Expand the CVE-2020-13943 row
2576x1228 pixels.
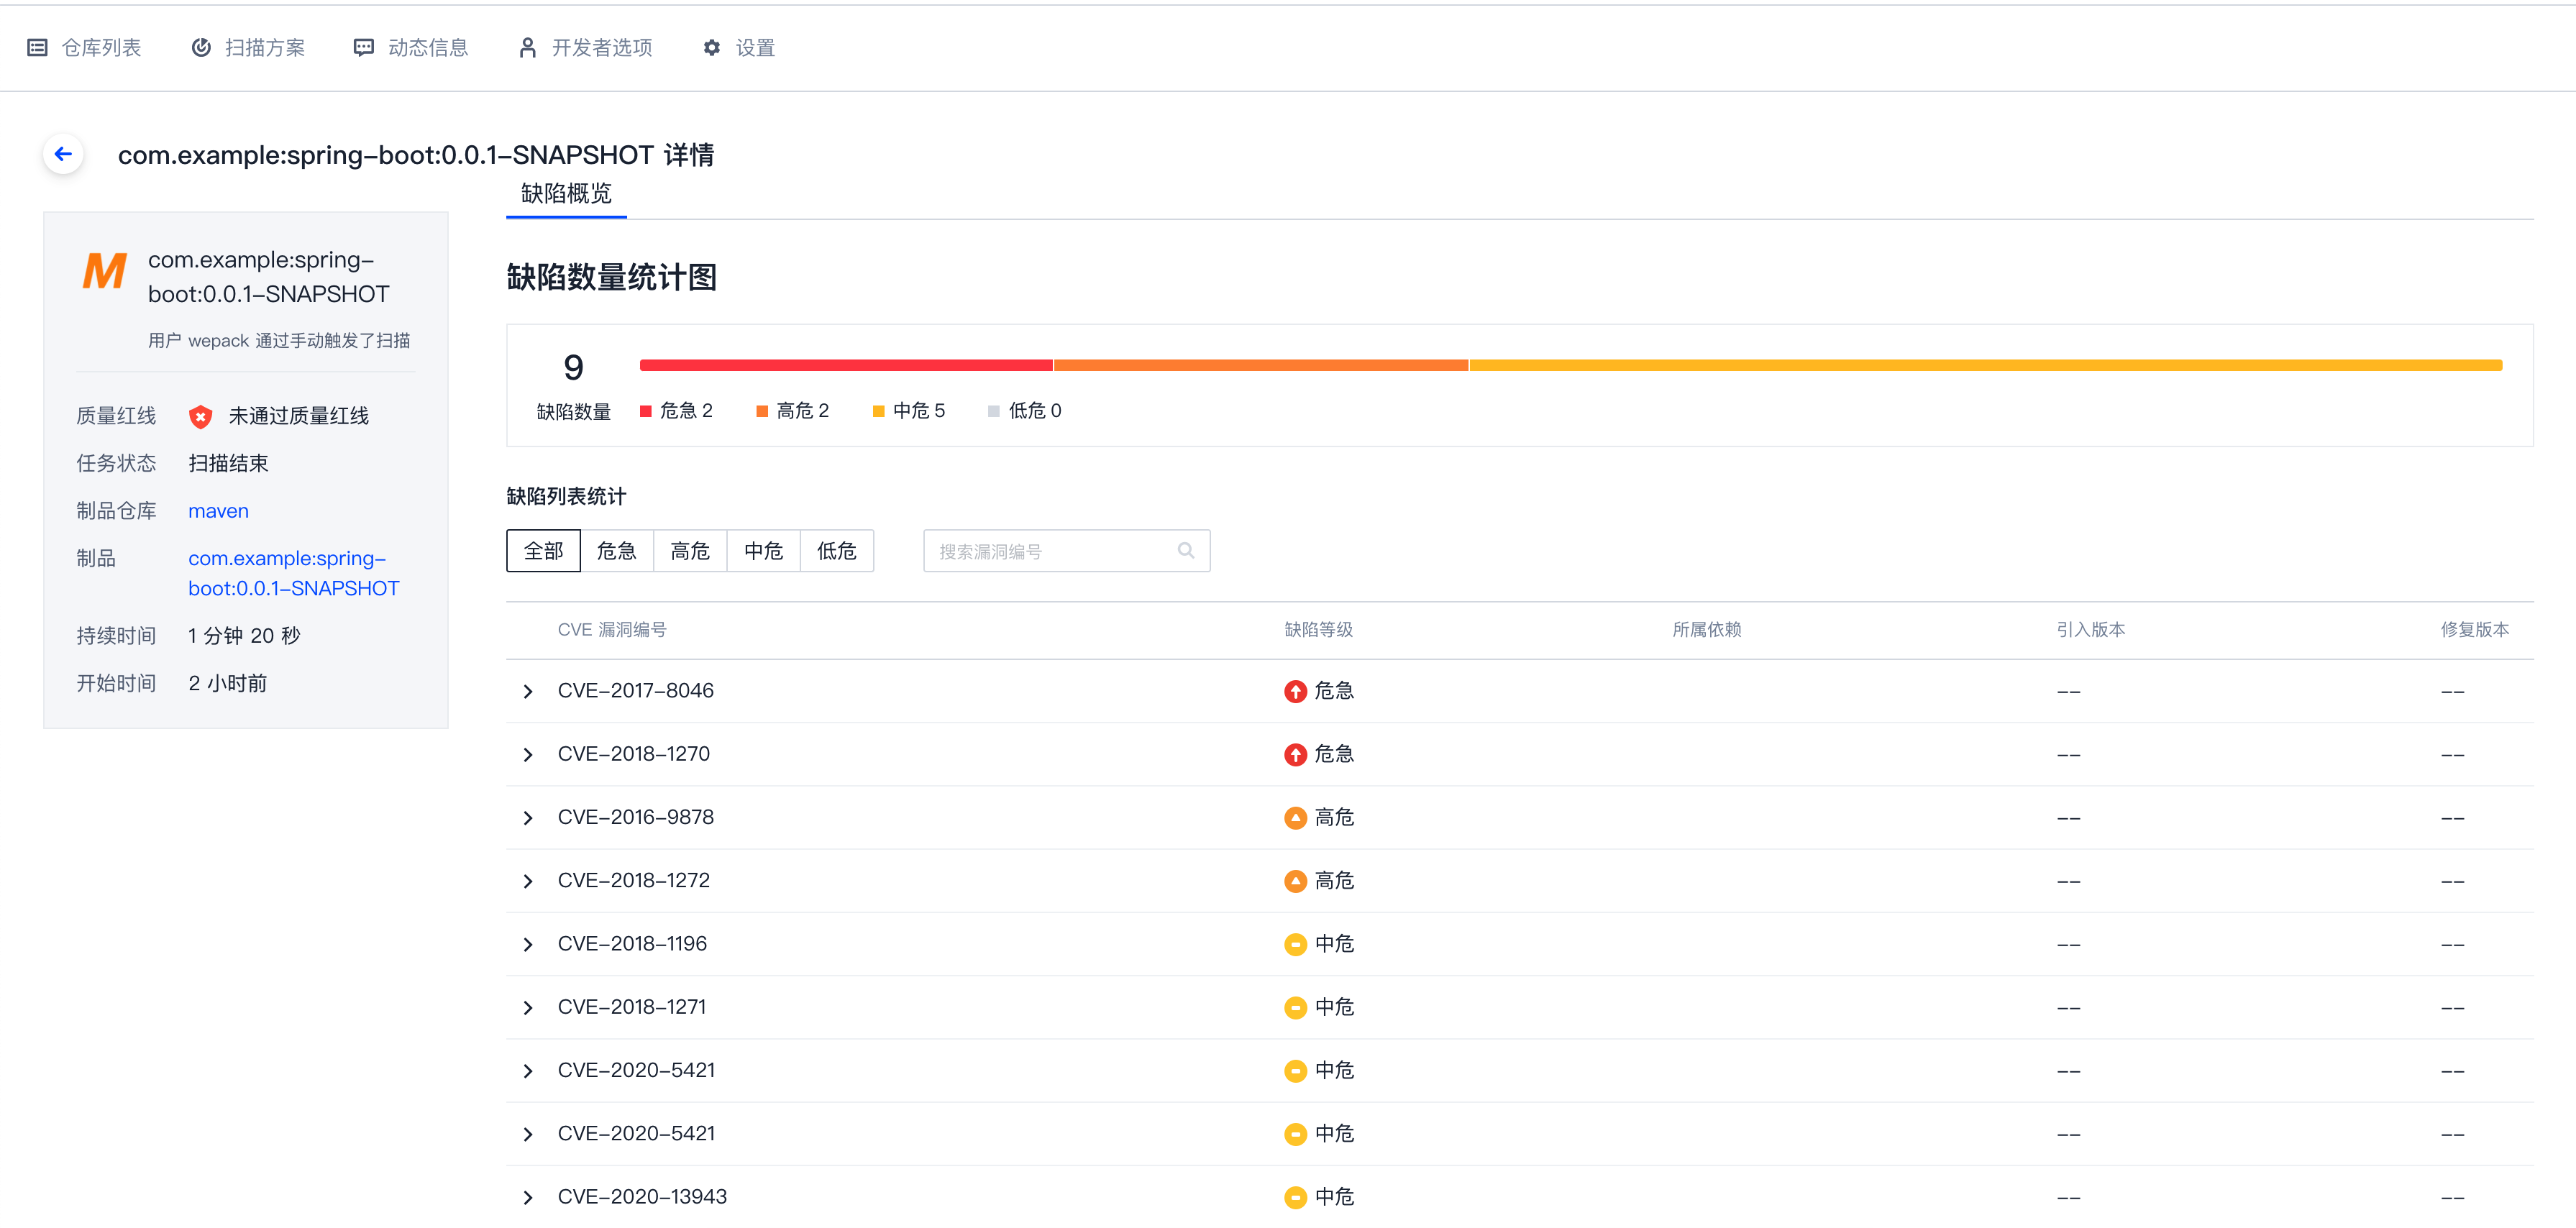tap(528, 1197)
